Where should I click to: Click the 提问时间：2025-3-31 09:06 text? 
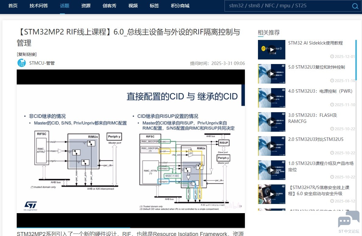coord(217,63)
